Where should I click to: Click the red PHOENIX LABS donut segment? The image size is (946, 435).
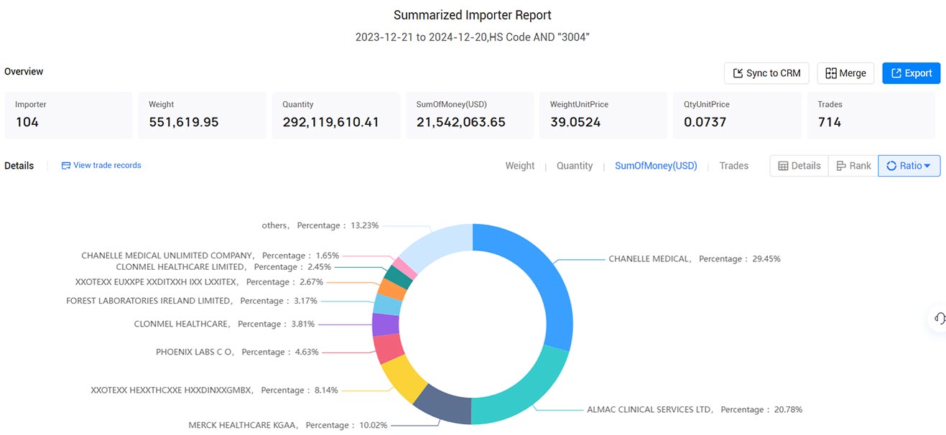[389, 349]
